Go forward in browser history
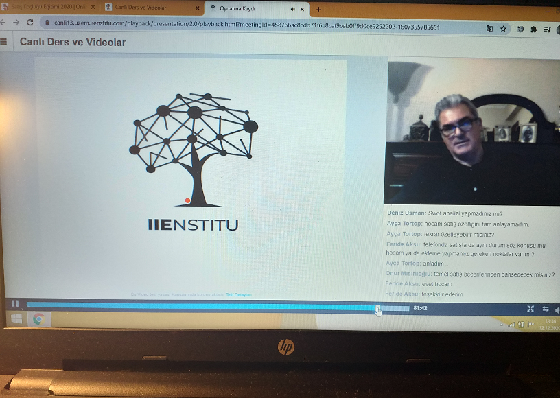The image size is (560, 398). coord(16,23)
